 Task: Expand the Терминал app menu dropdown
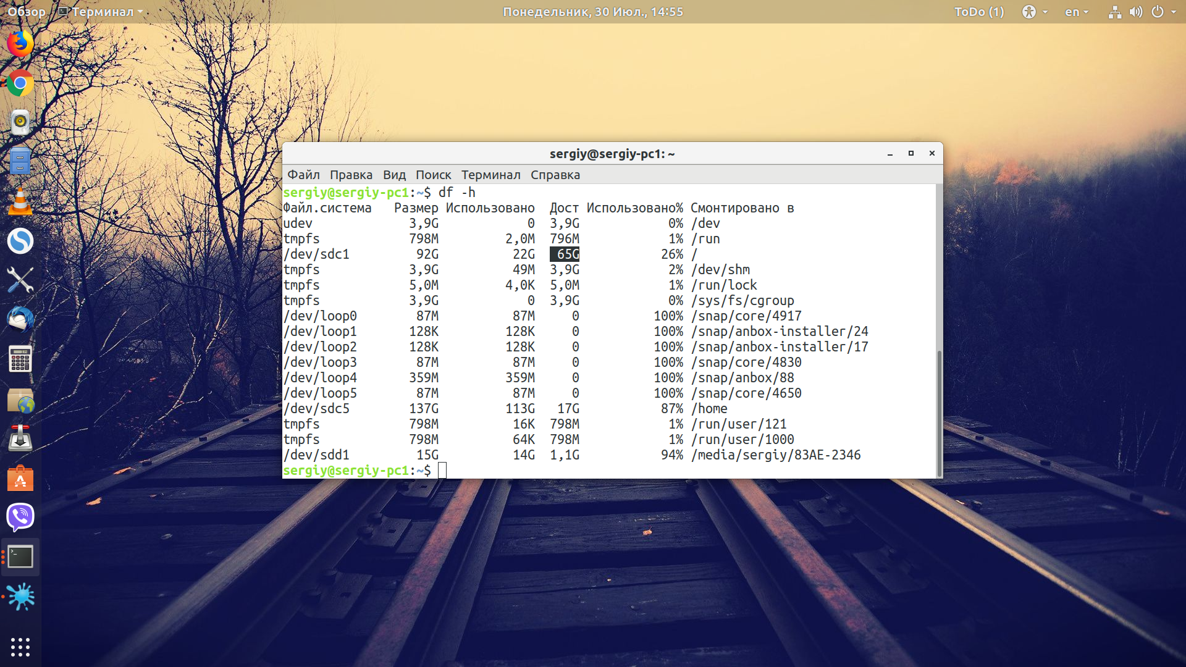click(x=101, y=12)
